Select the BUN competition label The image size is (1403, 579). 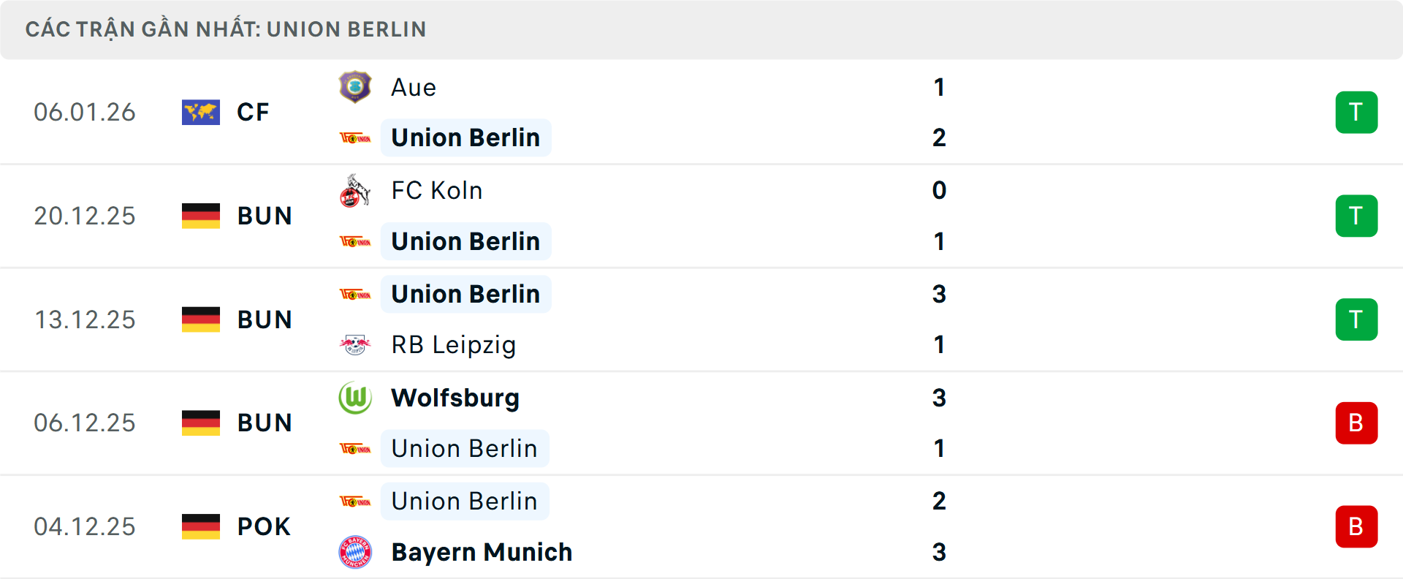(264, 216)
